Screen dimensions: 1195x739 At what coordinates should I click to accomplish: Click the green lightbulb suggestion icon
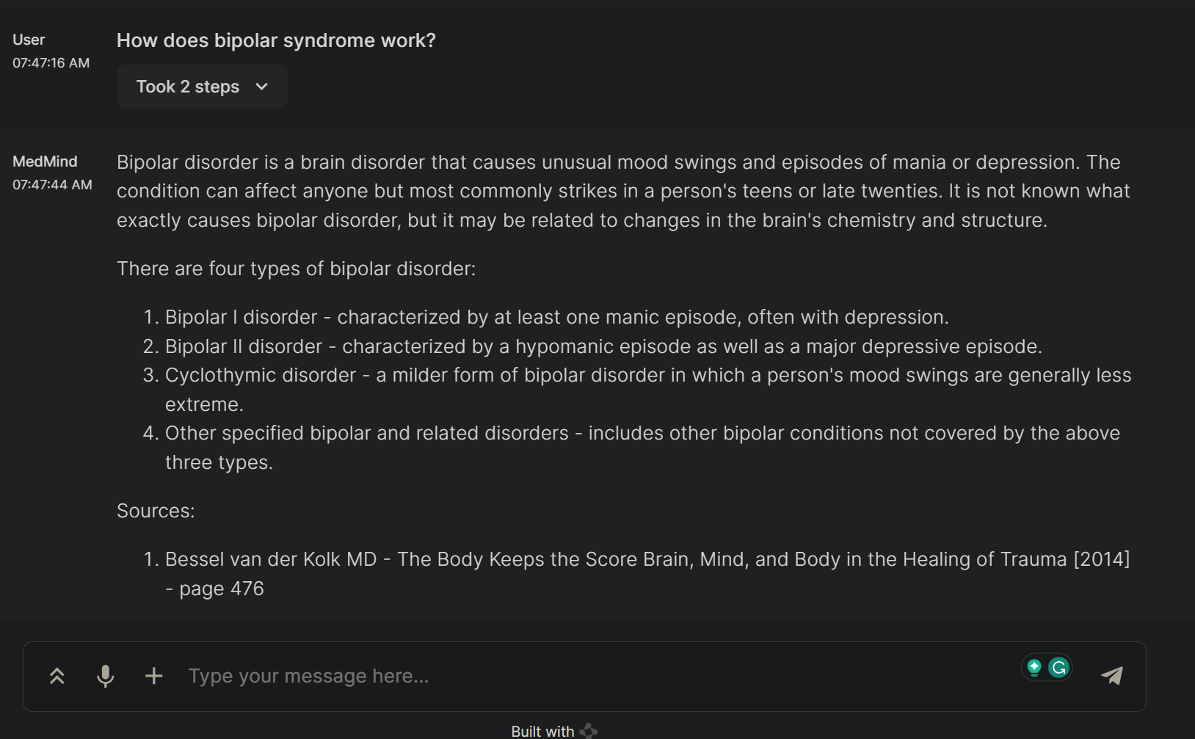pyautogui.click(x=1034, y=667)
